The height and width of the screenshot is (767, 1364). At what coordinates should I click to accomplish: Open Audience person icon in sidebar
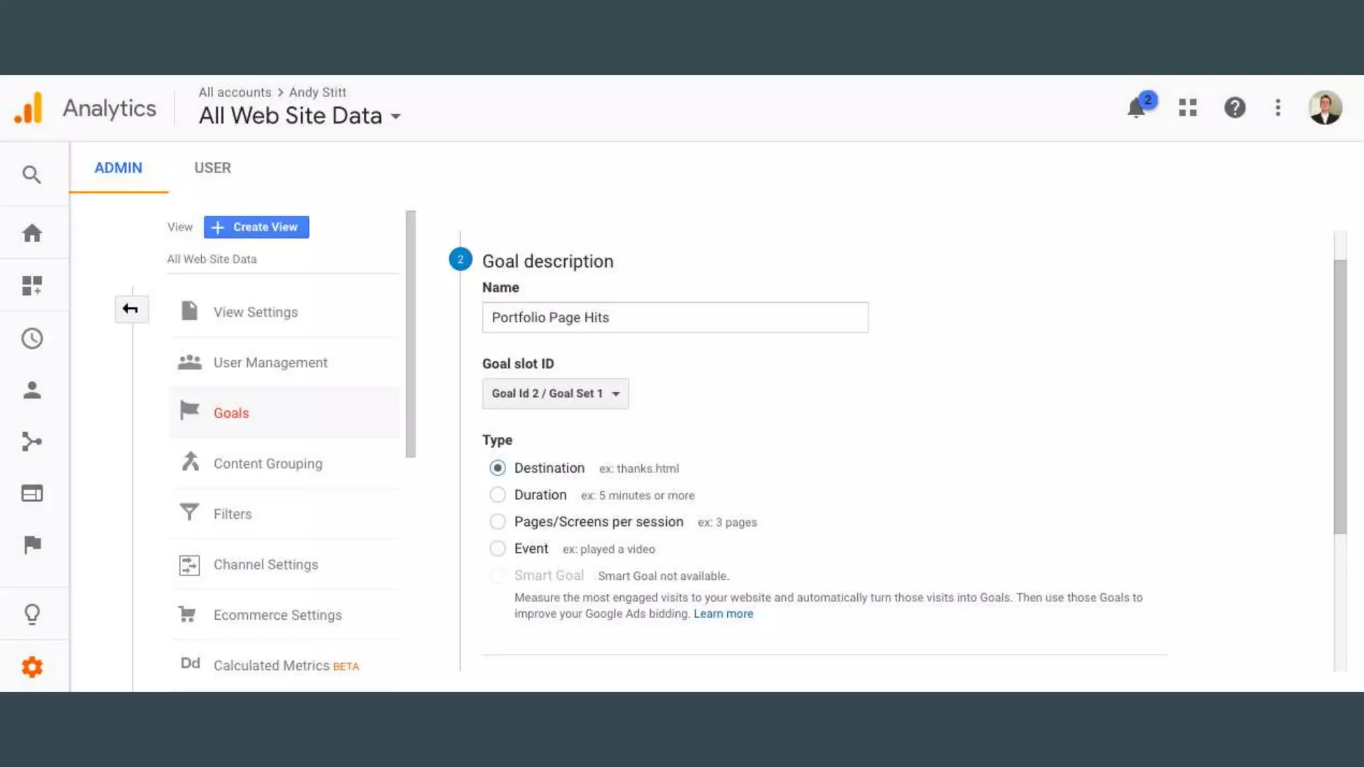click(x=31, y=390)
